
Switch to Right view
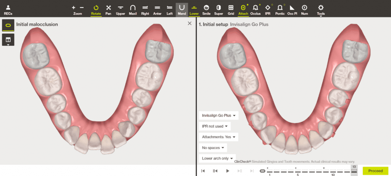(x=145, y=10)
